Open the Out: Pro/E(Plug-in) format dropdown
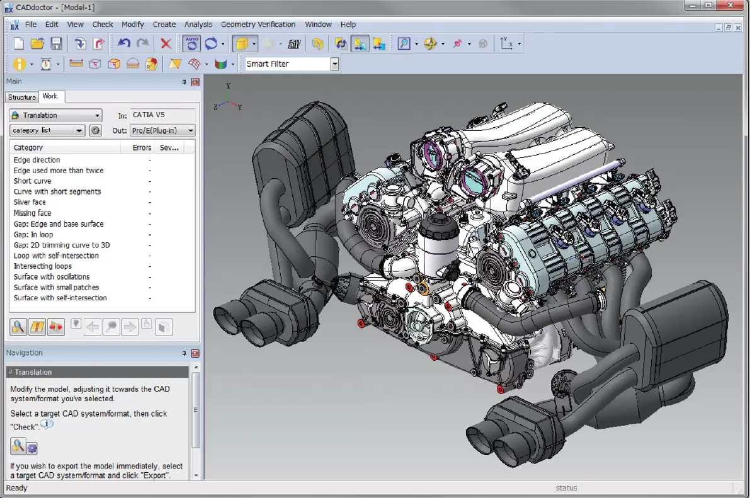 point(162,130)
